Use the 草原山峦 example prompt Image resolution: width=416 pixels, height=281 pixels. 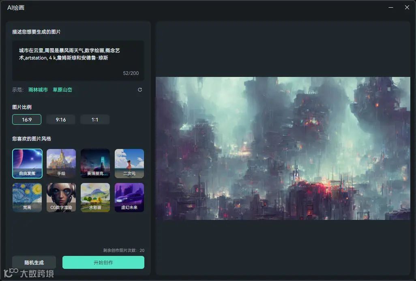pyautogui.click(x=62, y=90)
